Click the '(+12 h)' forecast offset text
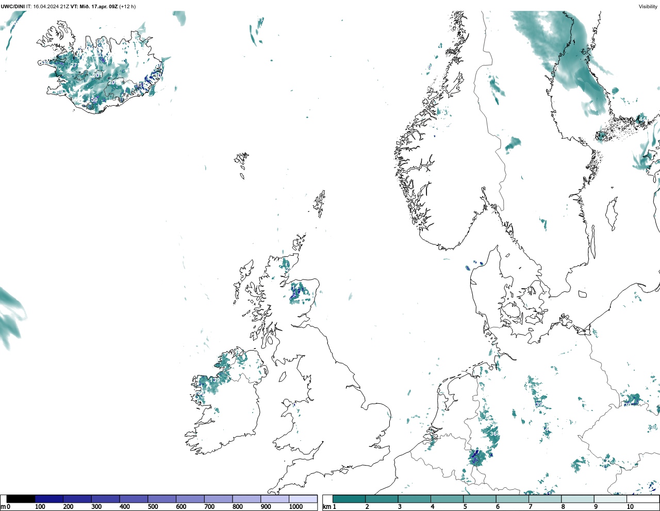Screen dimensions: 660x511 pos(127,7)
